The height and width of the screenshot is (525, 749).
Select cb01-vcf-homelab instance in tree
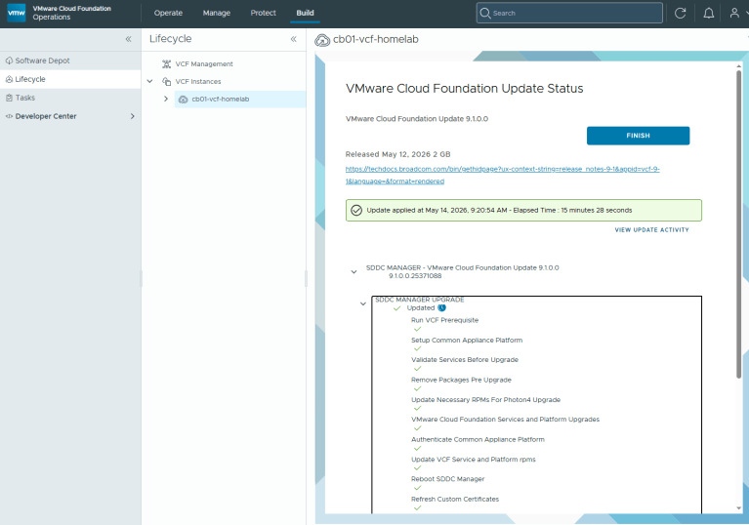click(240, 100)
